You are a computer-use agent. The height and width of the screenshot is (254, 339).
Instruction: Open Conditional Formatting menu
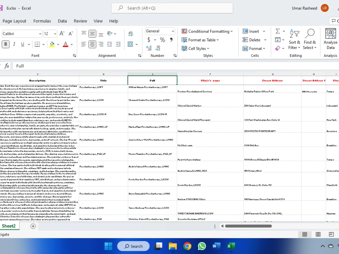pos(207,31)
